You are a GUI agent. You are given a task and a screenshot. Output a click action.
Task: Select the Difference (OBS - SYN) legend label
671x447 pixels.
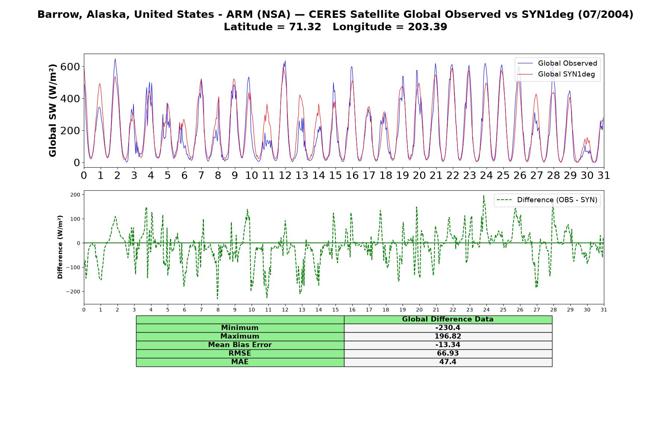pos(557,200)
